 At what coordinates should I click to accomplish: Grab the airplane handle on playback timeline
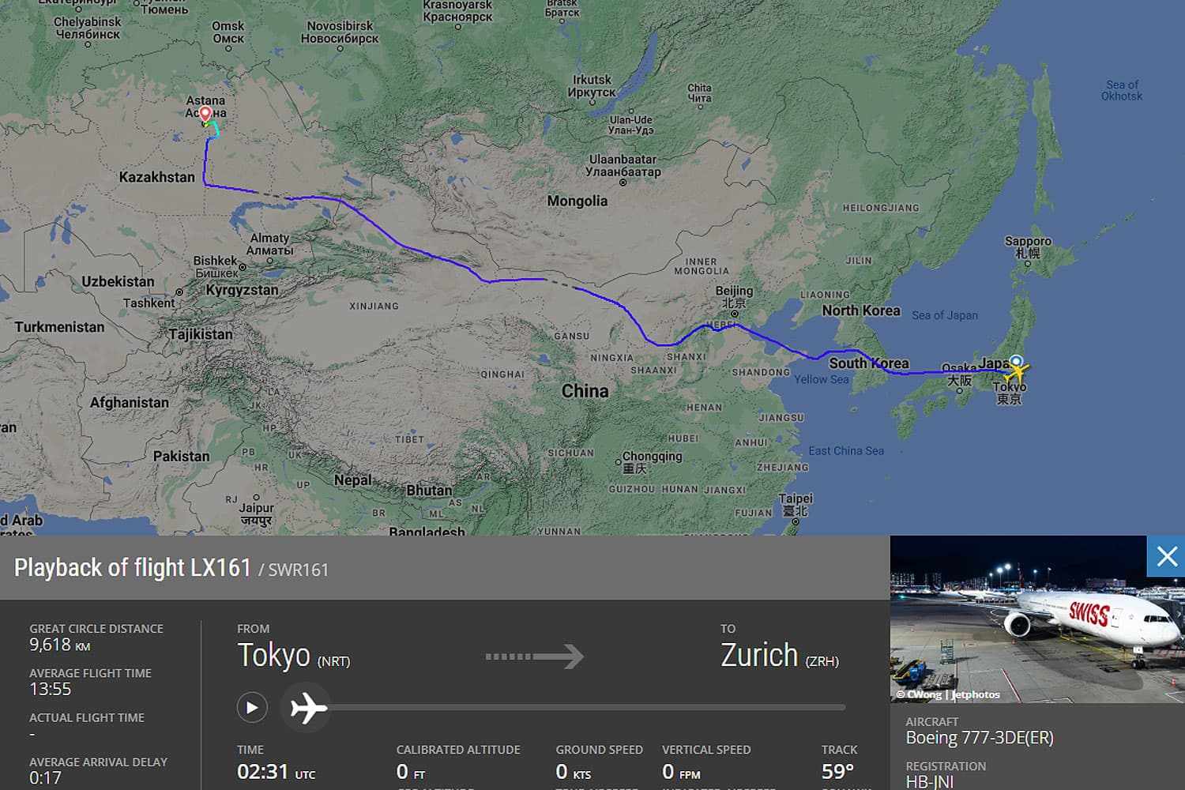308,708
